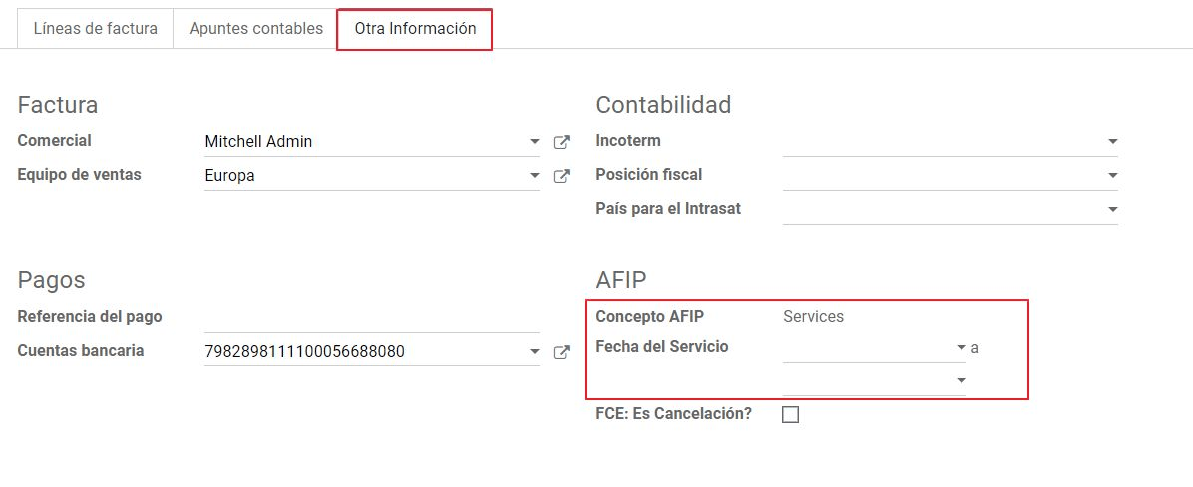Open the Fecha del Servicio end date picker

(x=868, y=381)
